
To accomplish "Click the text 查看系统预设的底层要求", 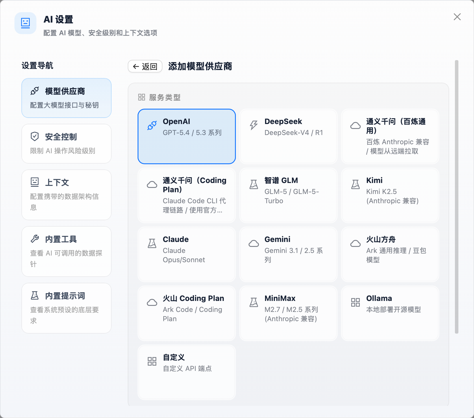I will (64, 315).
